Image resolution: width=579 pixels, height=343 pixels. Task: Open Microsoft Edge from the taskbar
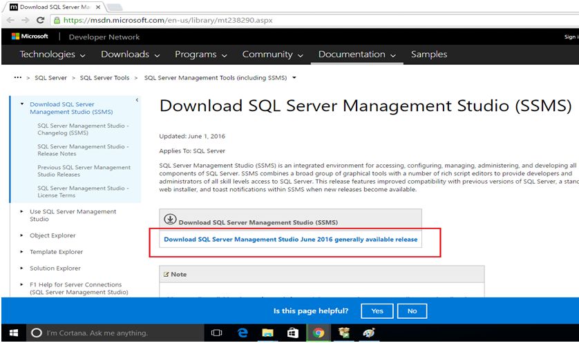pyautogui.click(x=243, y=333)
